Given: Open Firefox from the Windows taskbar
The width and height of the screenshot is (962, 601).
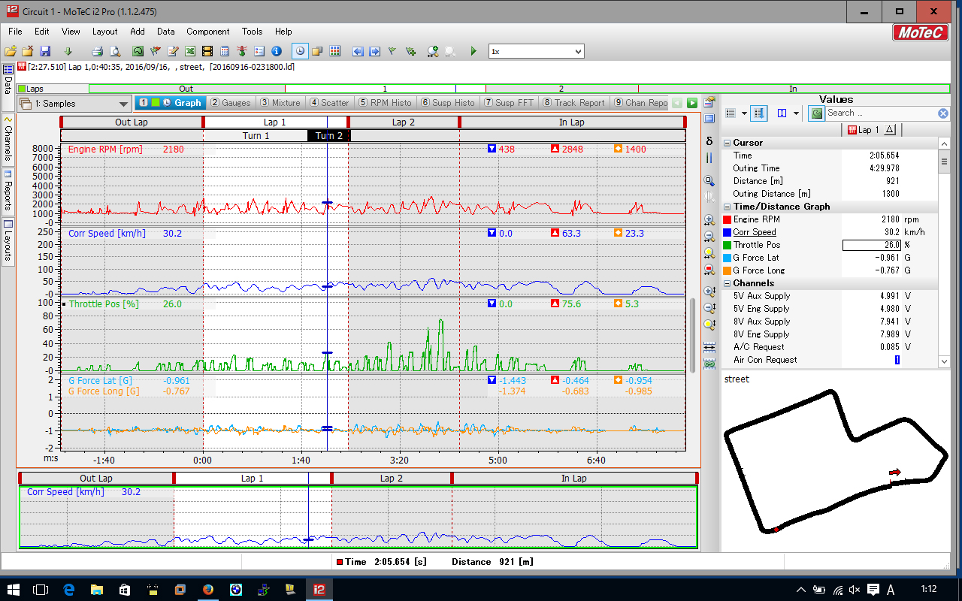Looking at the screenshot, I should click(207, 590).
